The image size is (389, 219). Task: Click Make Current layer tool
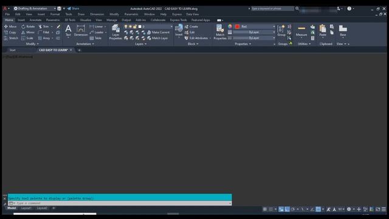(x=158, y=32)
